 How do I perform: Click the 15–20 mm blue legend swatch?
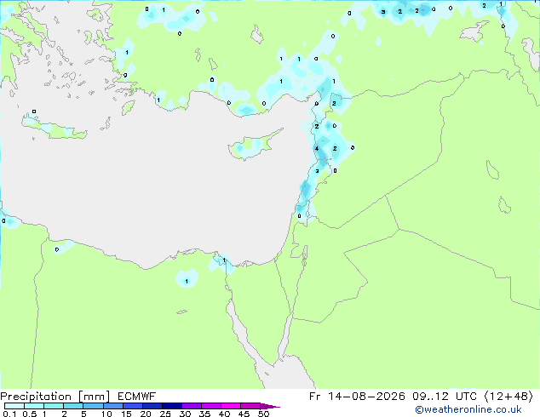tap(132, 406)
